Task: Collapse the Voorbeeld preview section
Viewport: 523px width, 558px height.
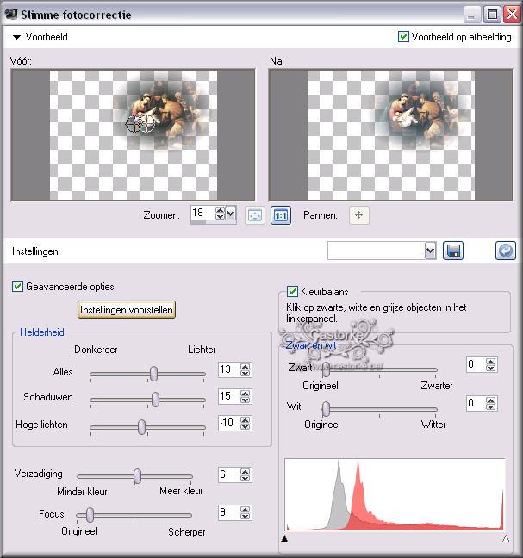Action: [16, 37]
